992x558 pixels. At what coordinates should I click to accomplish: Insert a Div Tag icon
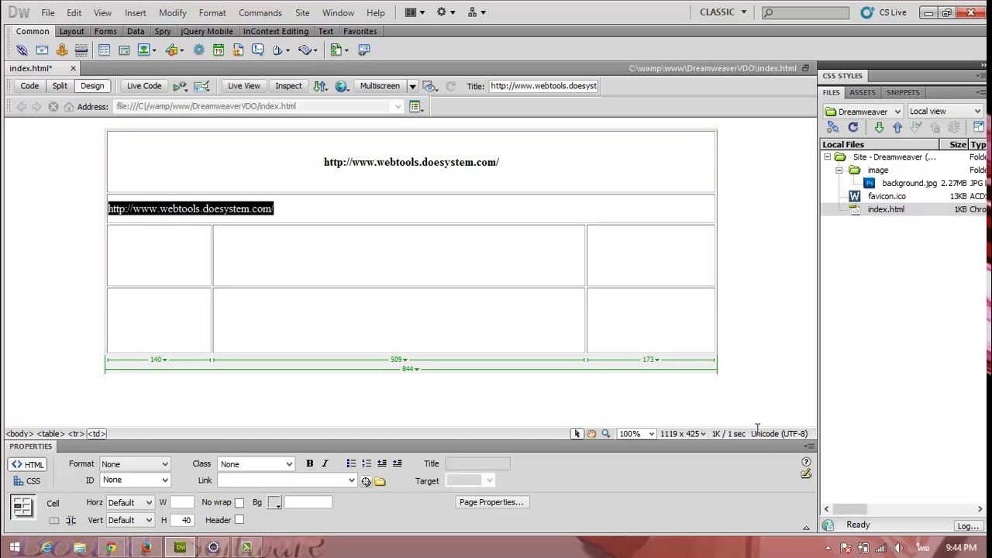124,50
